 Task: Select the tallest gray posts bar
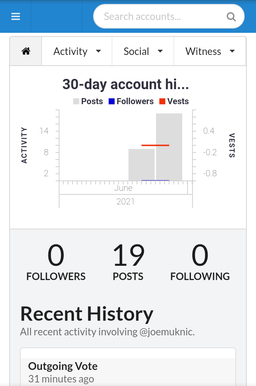pos(169,147)
